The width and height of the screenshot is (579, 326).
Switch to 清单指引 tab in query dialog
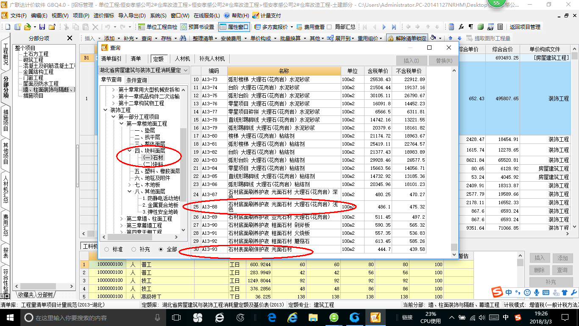pyautogui.click(x=111, y=59)
